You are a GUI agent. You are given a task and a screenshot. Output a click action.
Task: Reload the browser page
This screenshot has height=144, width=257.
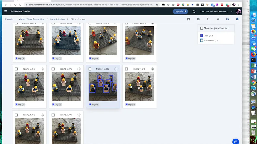pos(15,5)
